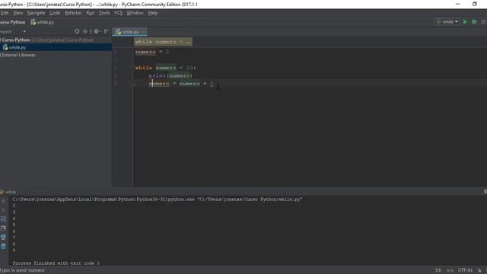Run the while configuration with green play button
The height and width of the screenshot is (274, 487).
465,22
